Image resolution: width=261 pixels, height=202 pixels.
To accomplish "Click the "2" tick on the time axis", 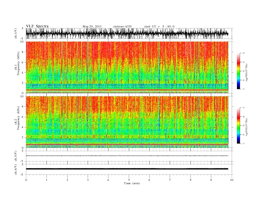I will coord(67,180).
